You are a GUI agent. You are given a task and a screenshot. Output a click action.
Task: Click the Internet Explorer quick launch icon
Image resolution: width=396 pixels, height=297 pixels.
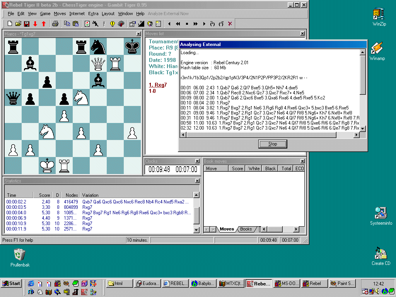click(31, 283)
